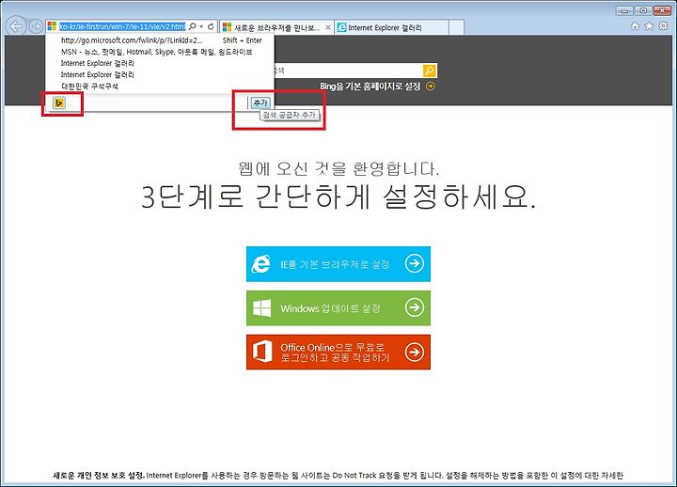Click the selected URL in the address bar
677x487 pixels.
pyautogui.click(x=122, y=26)
